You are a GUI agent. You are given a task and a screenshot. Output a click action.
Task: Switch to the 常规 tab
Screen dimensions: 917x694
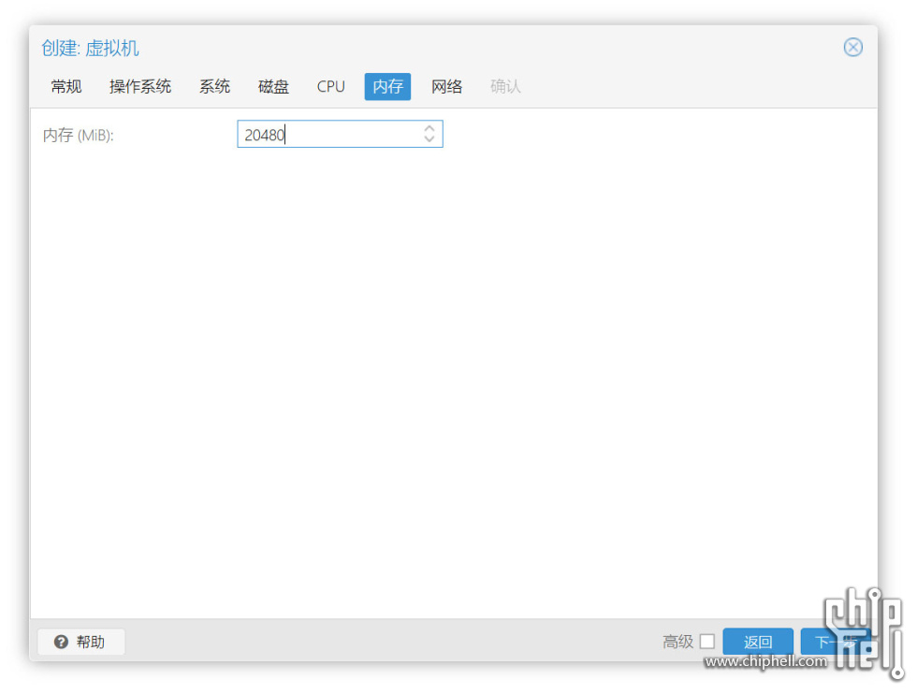(x=66, y=87)
